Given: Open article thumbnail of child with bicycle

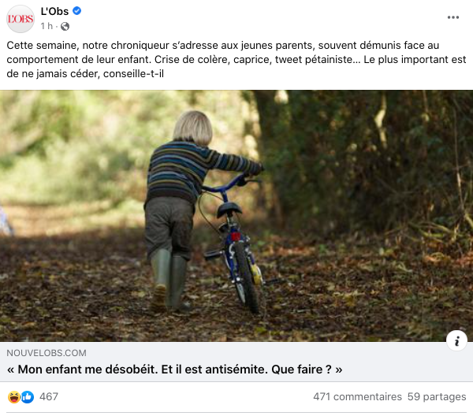Looking at the screenshot, I should [x=236, y=216].
